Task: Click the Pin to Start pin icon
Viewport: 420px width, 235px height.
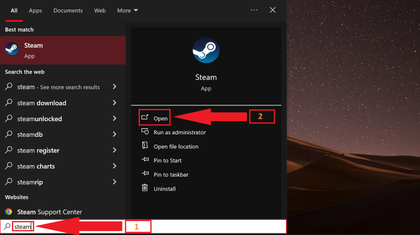Action: 145,159
